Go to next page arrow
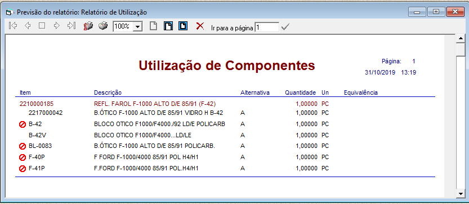 (x=56, y=26)
